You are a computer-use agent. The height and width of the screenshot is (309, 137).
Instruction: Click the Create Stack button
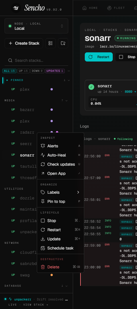(24, 43)
